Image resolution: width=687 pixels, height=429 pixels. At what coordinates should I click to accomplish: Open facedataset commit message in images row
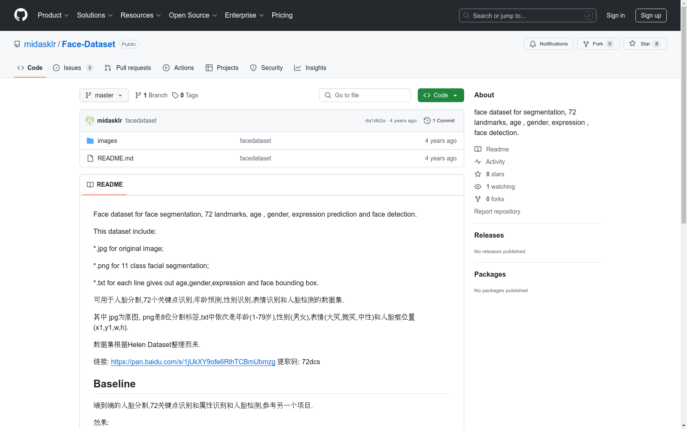(x=255, y=141)
